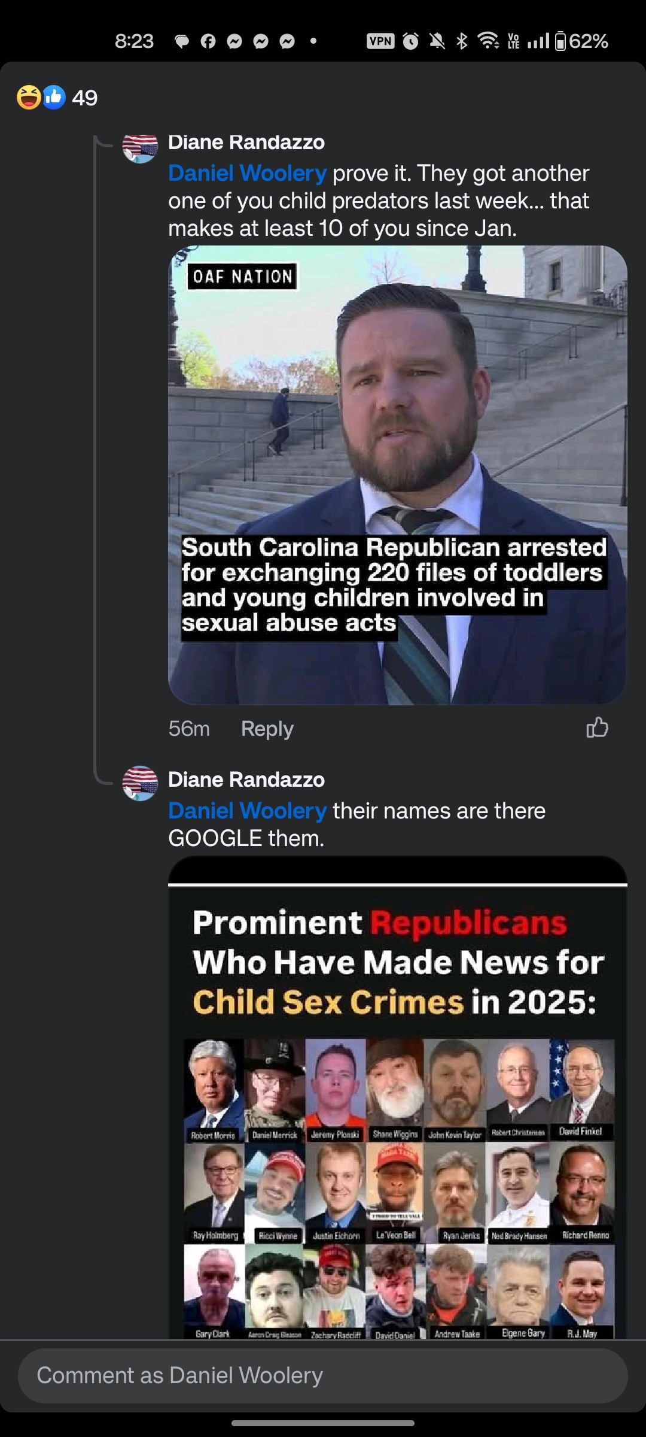Viewport: 646px width, 1437px height.
Task: Tap the battery indicator icon
Action: pyautogui.click(x=560, y=41)
